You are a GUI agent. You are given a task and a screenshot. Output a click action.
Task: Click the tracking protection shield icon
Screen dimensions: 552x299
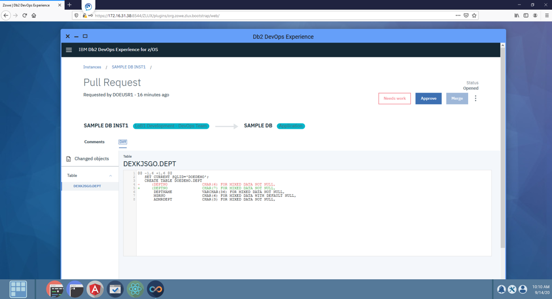click(x=77, y=15)
